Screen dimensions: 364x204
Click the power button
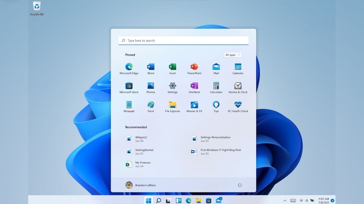tap(240, 185)
